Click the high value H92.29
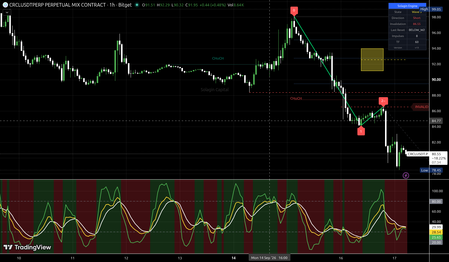 [x=163, y=5]
